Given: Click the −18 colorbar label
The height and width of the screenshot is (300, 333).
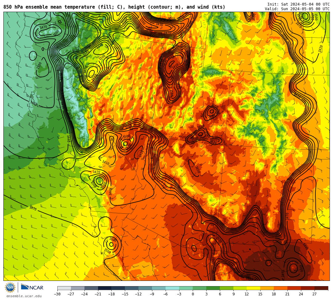Looking at the screenshot, I should pyautogui.click(x=112, y=294).
